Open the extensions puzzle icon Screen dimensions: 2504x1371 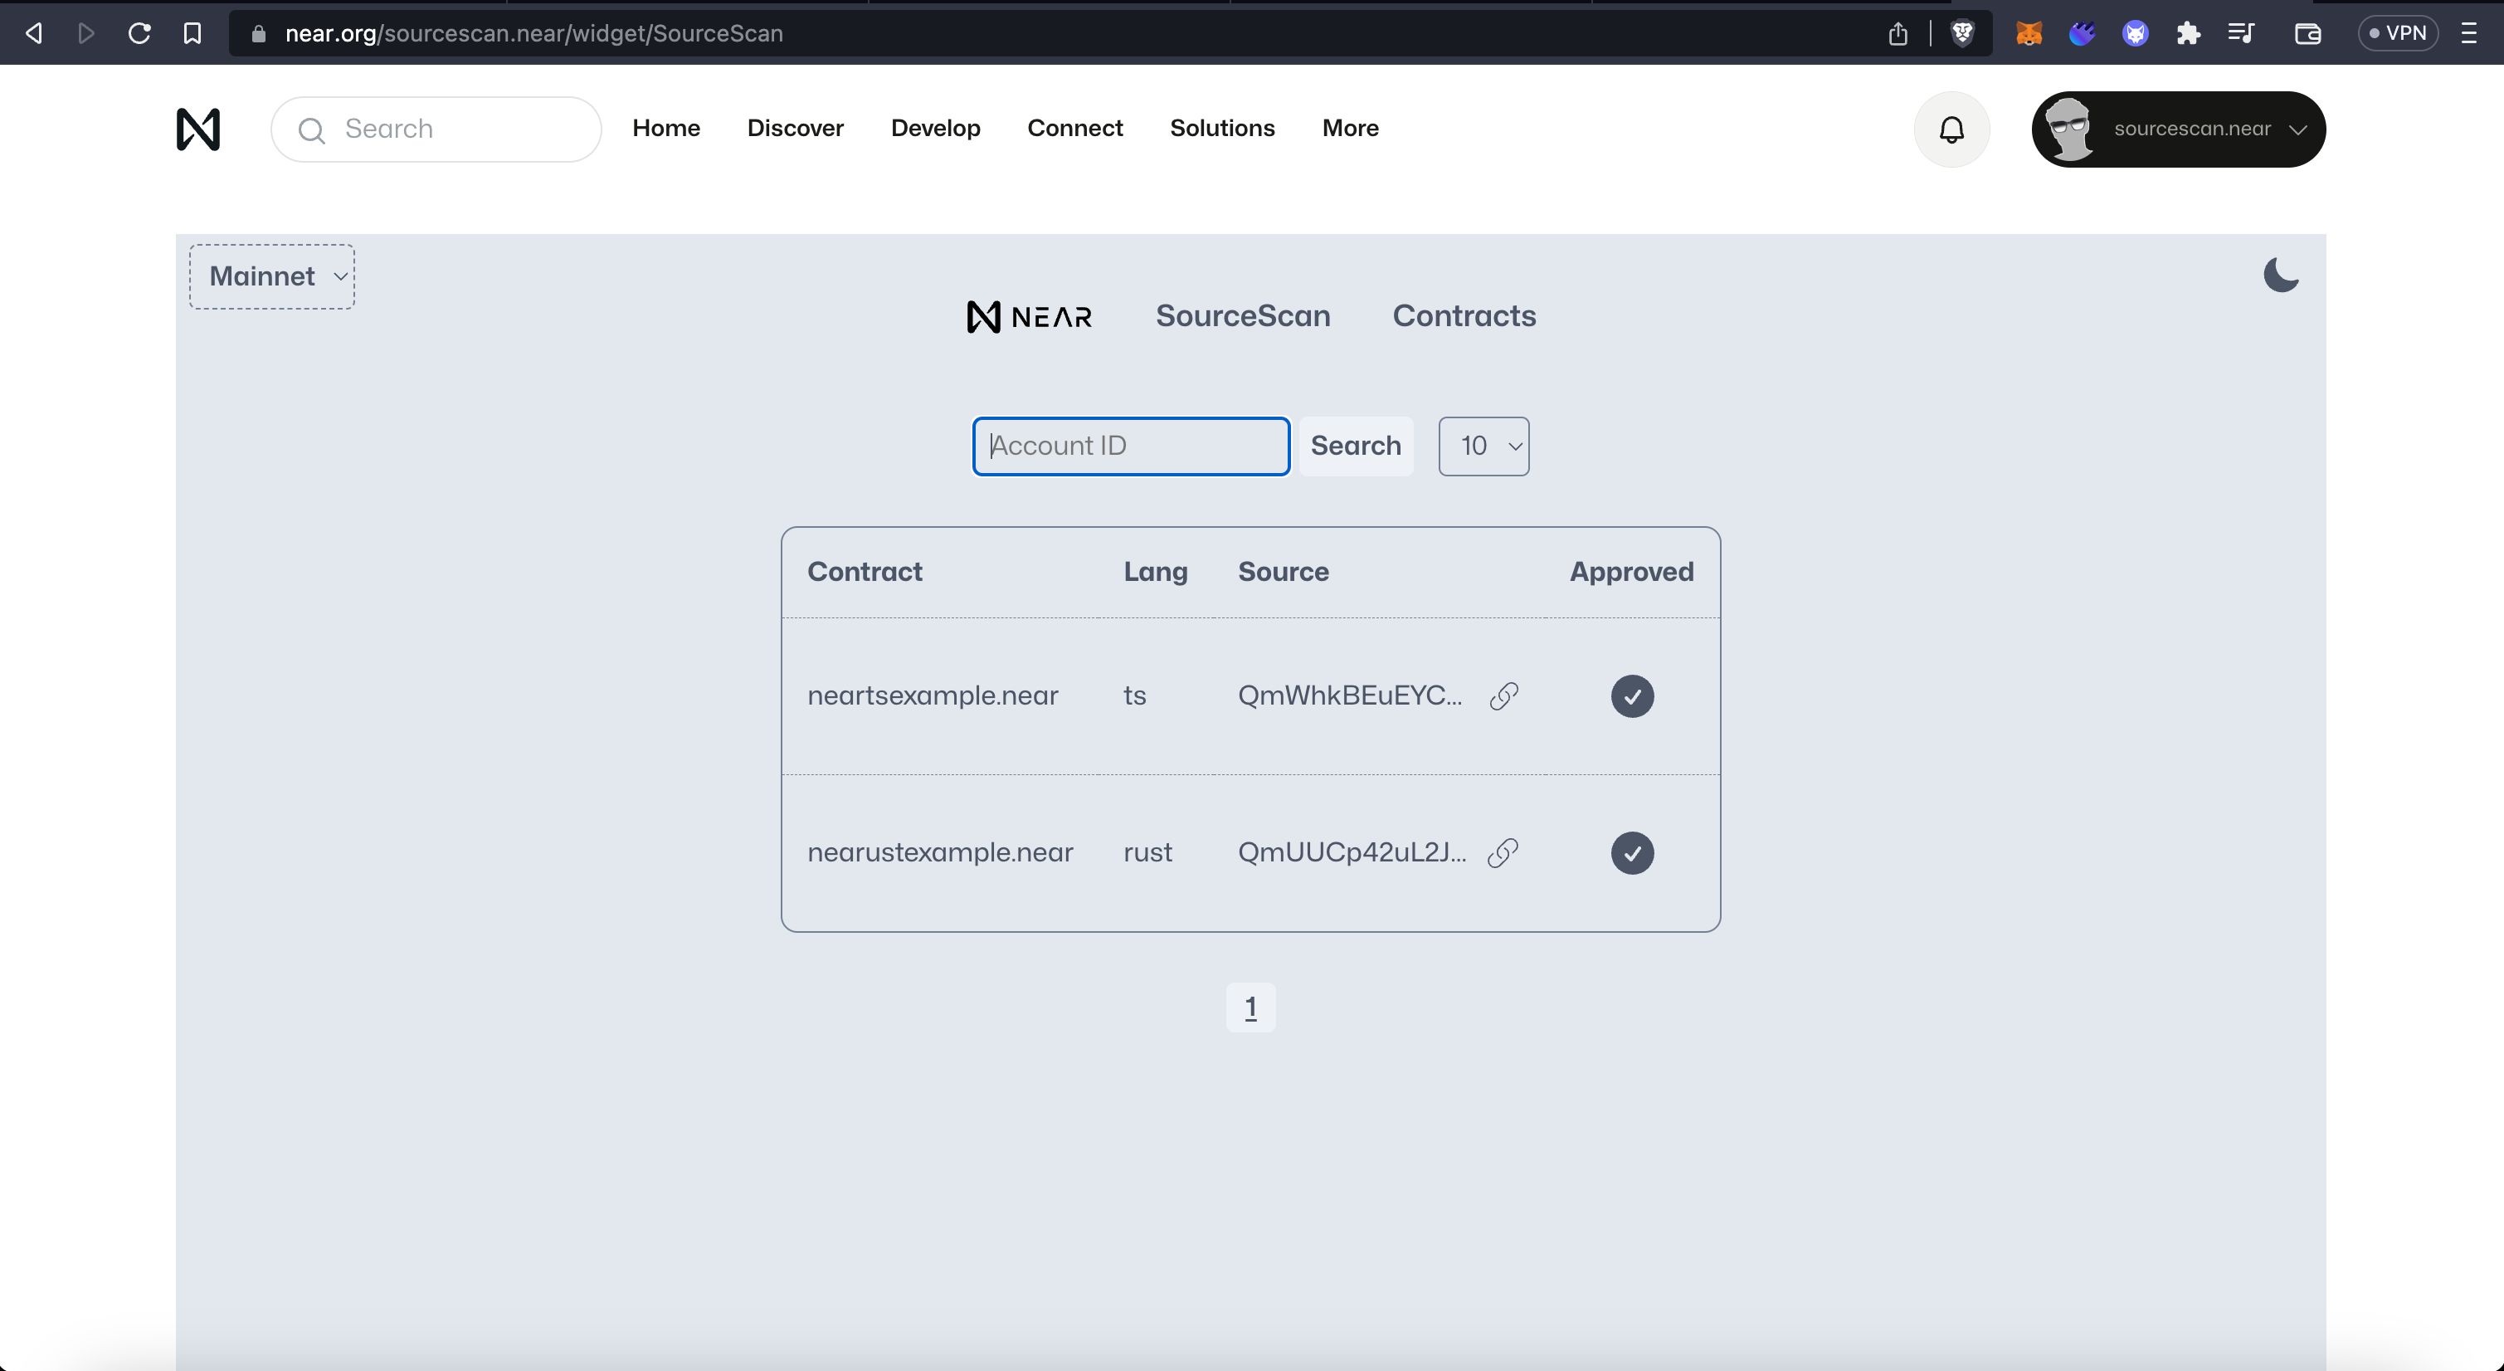tap(2188, 34)
